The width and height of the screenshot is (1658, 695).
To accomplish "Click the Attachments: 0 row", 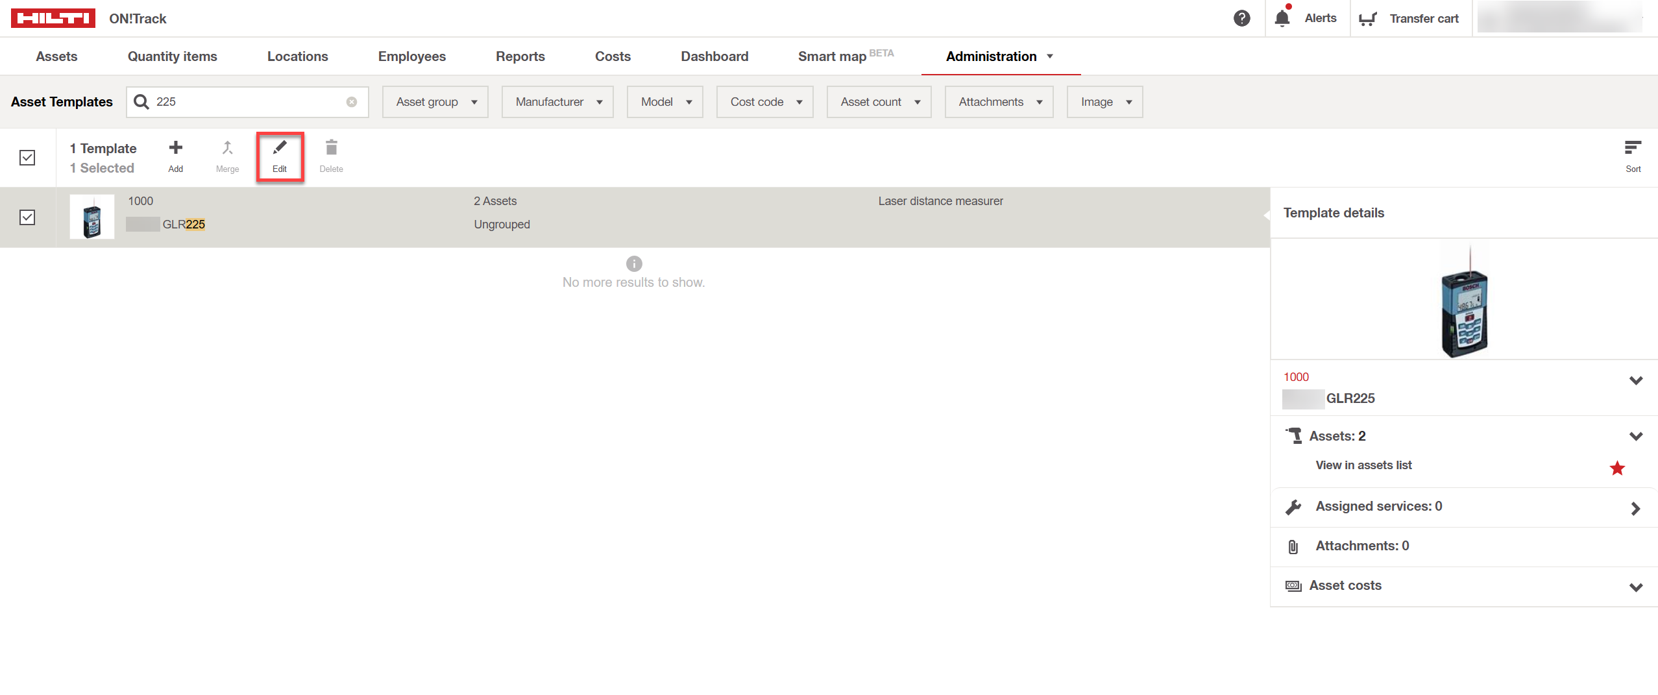I will point(1463,546).
